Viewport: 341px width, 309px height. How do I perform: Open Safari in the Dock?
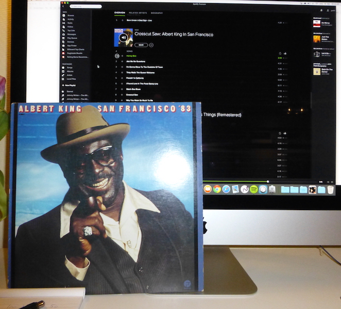(226, 190)
